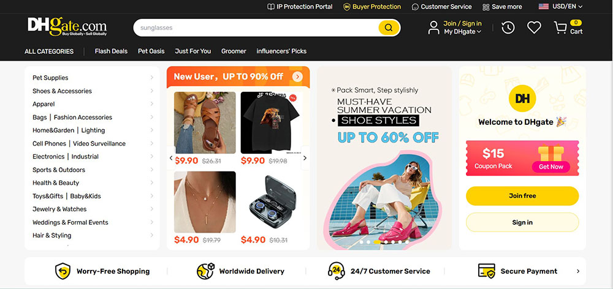Open the brown sandals product thumbnail
This screenshot has width=613, height=289.
(205, 122)
